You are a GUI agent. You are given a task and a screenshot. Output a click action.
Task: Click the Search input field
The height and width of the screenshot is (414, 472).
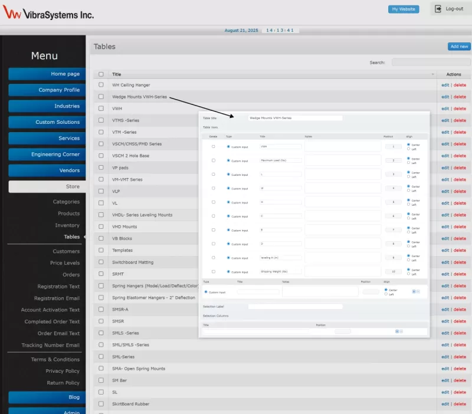431,62
